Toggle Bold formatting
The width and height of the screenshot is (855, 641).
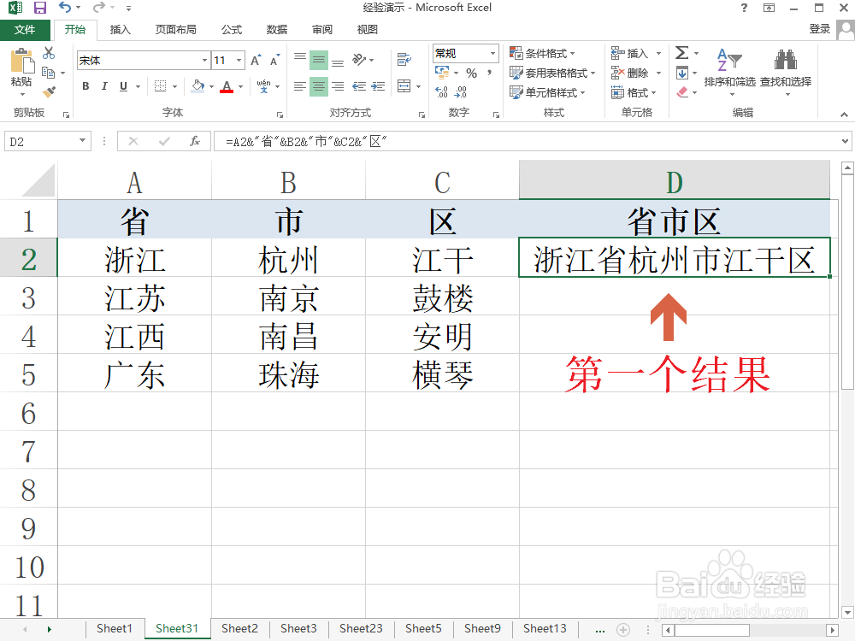pos(85,86)
